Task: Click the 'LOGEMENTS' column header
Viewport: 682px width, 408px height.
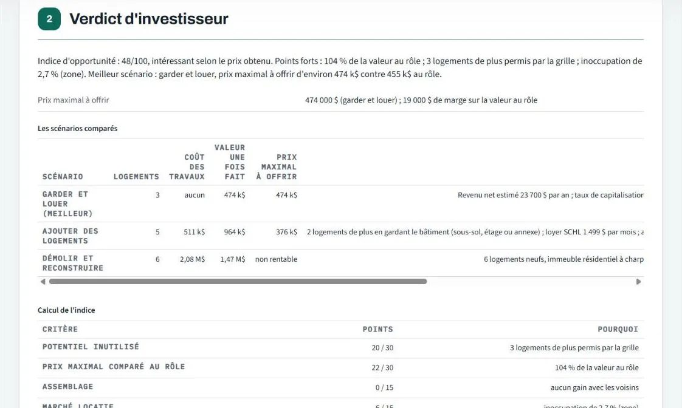Action: [x=136, y=177]
